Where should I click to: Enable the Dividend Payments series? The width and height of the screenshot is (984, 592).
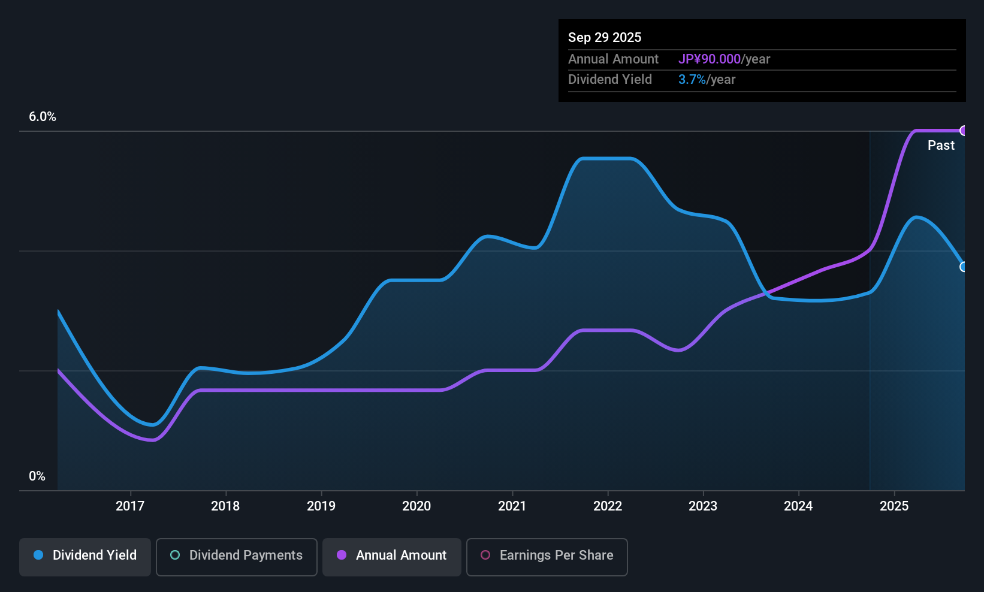click(236, 556)
